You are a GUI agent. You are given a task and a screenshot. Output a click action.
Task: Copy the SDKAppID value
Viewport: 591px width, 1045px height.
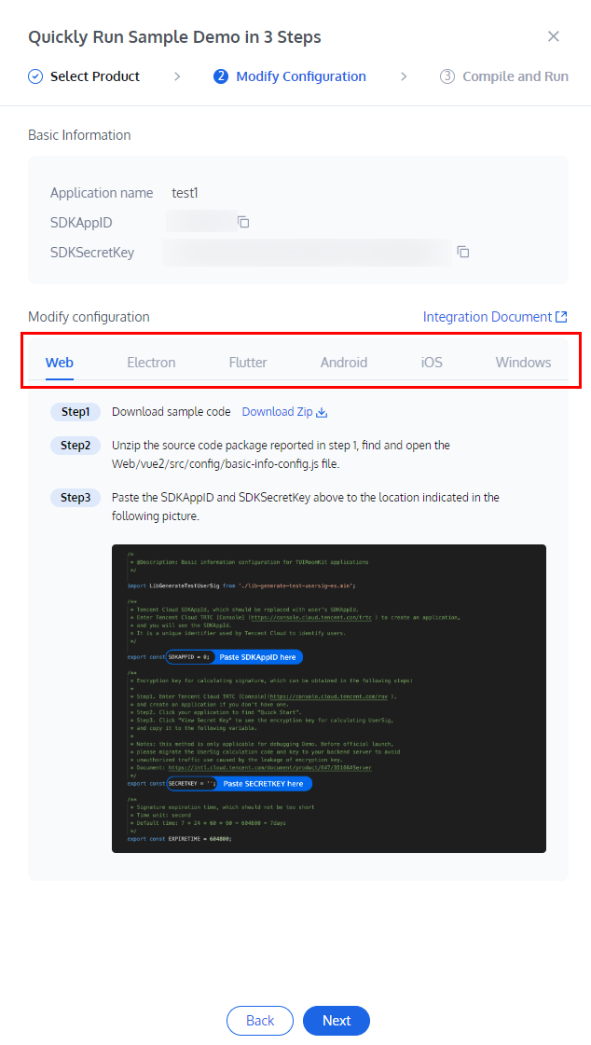click(x=244, y=222)
